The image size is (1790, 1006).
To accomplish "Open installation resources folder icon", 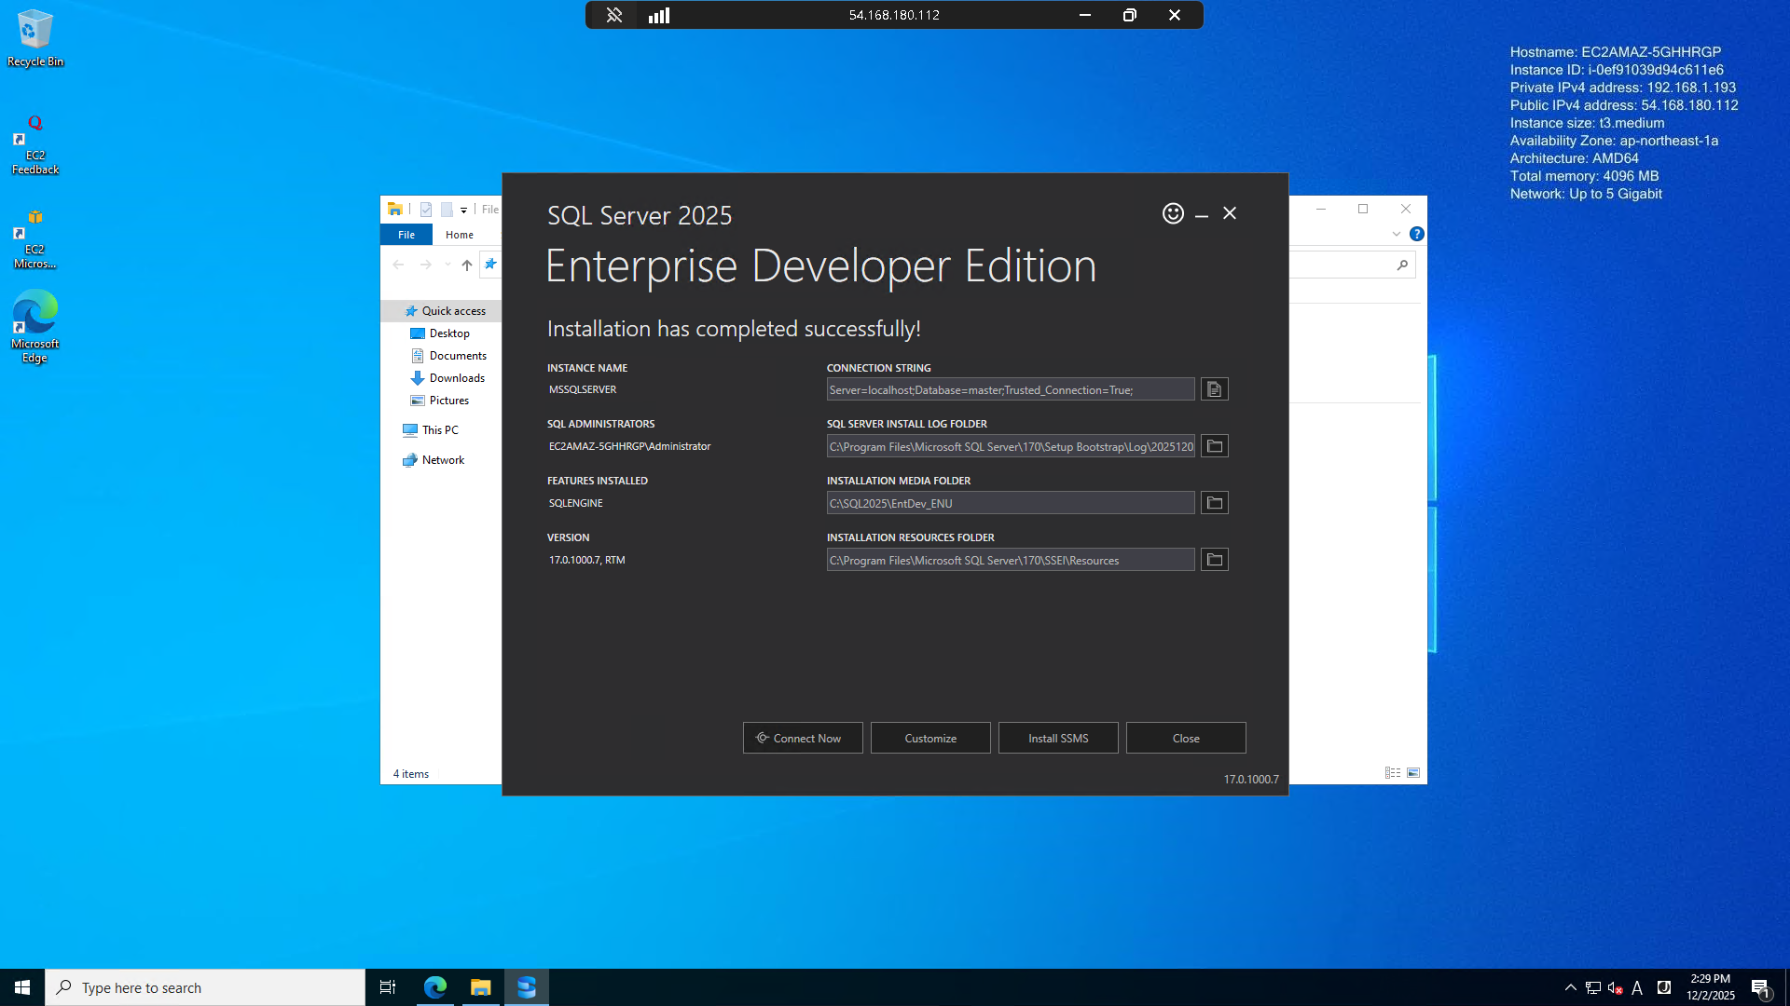I will tap(1214, 560).
